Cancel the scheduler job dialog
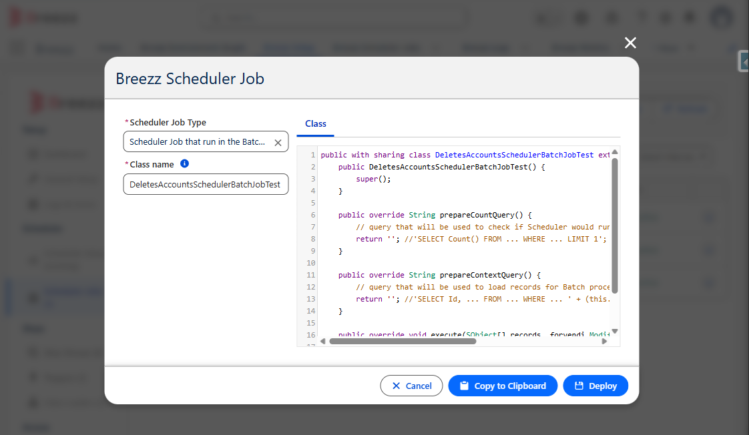Screen dimensions: 749x435 [411, 386]
